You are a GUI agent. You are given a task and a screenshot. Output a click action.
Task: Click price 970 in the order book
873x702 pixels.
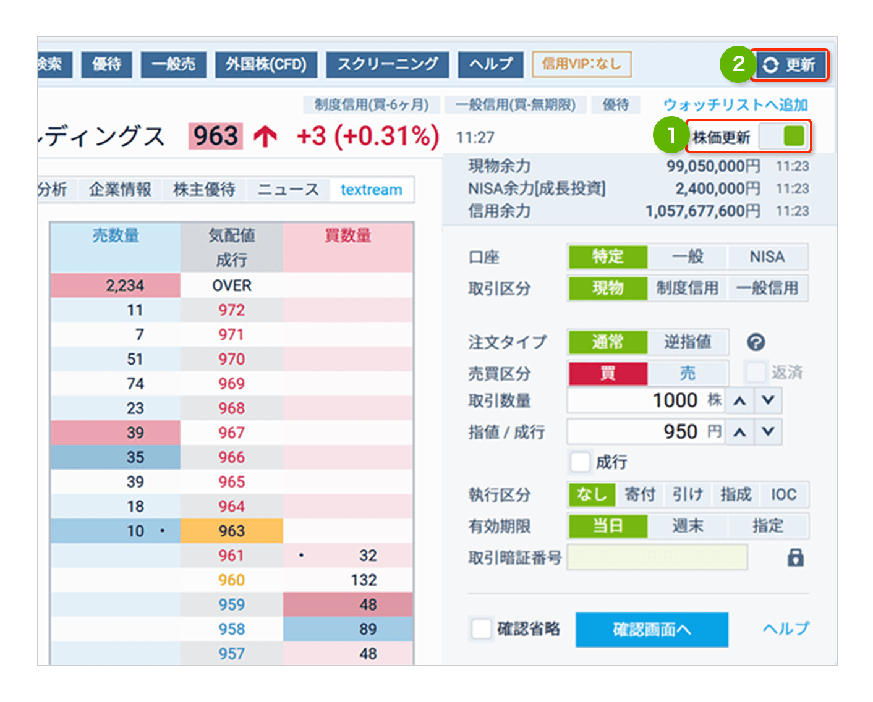coord(231,359)
